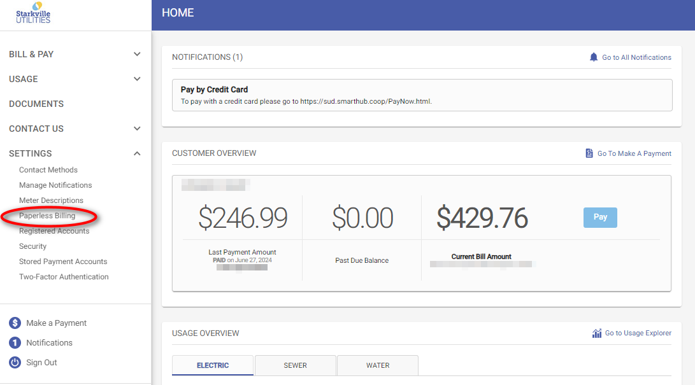Click the $246.99 last payment amount

(243, 218)
